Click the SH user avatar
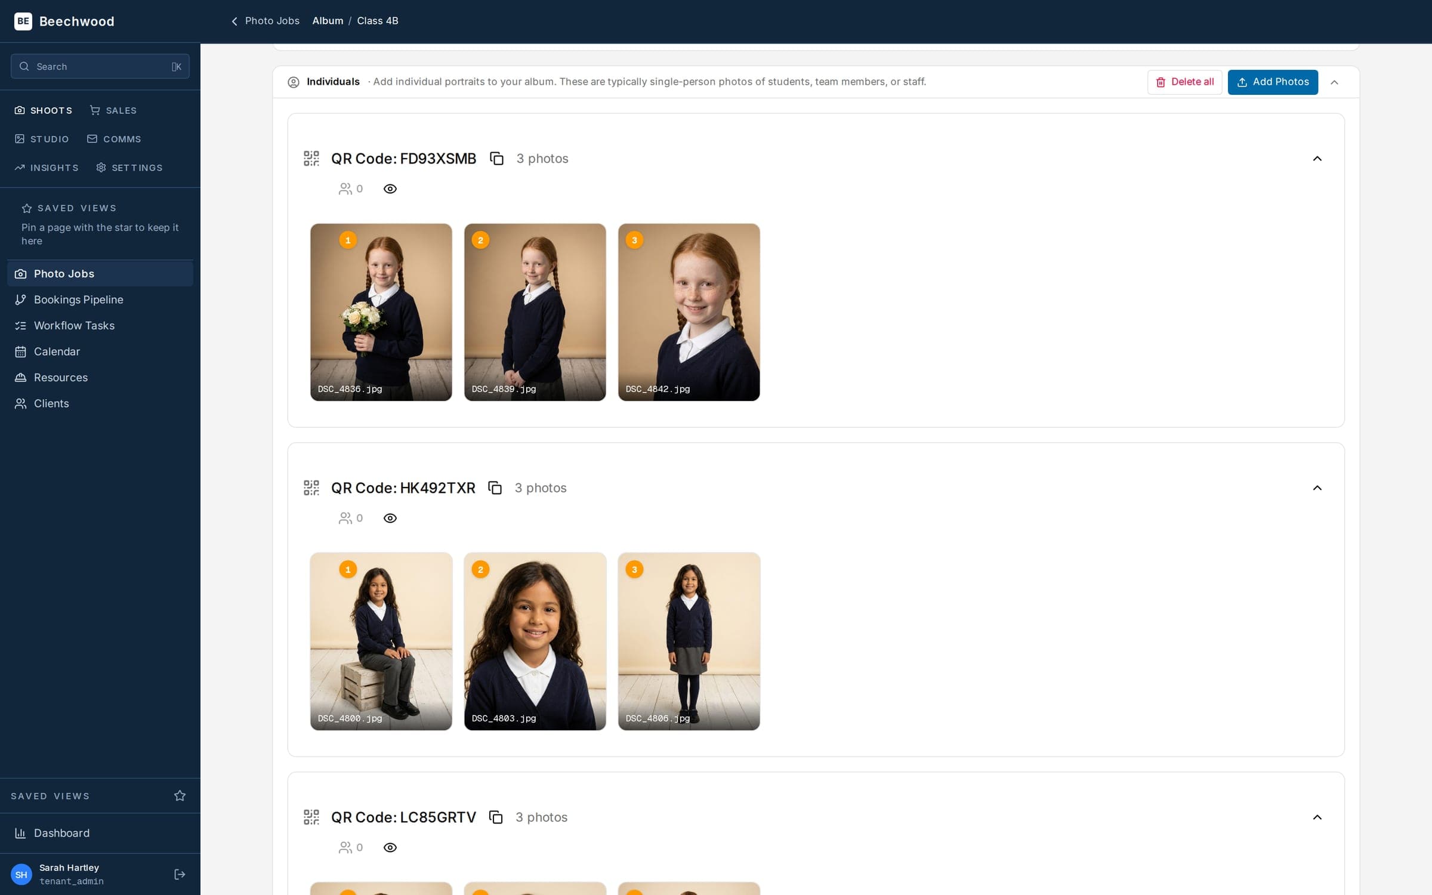 point(21,875)
